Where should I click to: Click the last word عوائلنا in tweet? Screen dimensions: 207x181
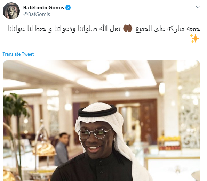pyautogui.click(x=16, y=29)
